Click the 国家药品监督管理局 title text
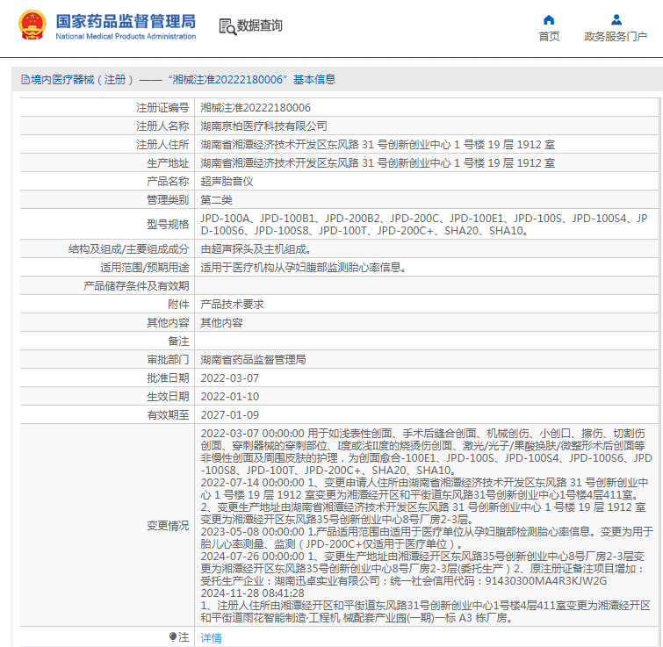The width and height of the screenshot is (663, 647). click(126, 21)
